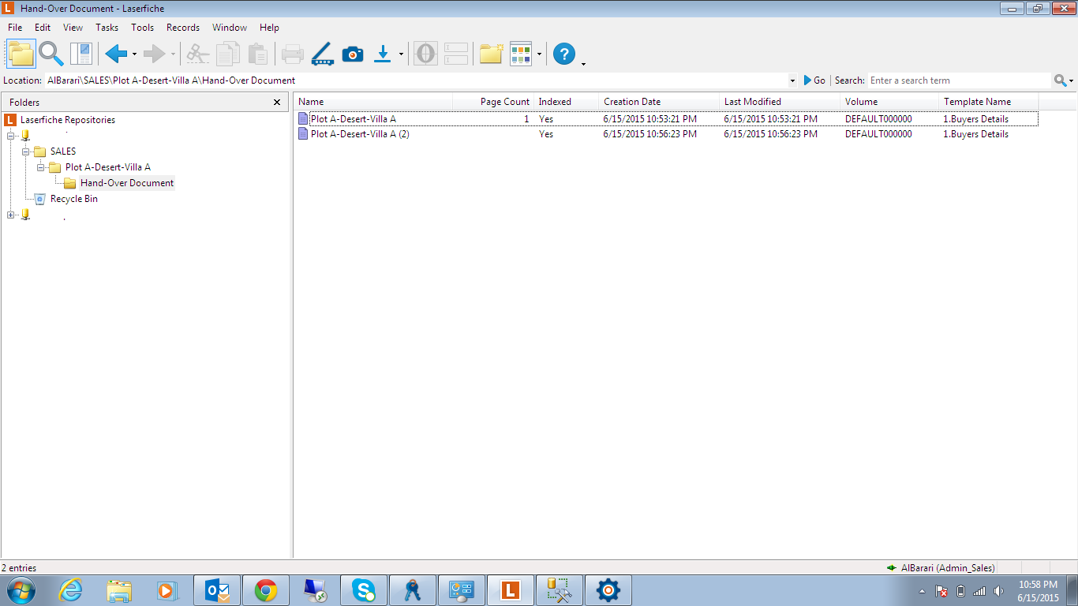Click the orange Laserfiche Repositories icon
This screenshot has width=1078, height=606.
click(10, 120)
